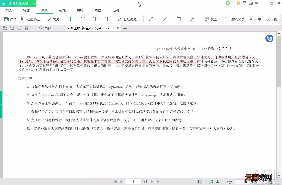
Task: Open the 迅读PDF大师 app menu dropdown
Action: 34,3
